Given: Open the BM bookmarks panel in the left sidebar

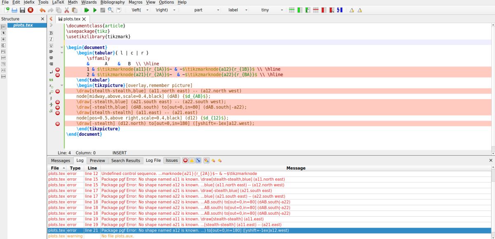Looking at the screenshot, I should [x=3, y=76].
